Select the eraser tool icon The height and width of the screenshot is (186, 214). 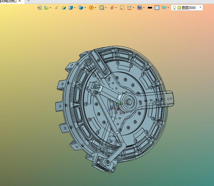(57, 8)
